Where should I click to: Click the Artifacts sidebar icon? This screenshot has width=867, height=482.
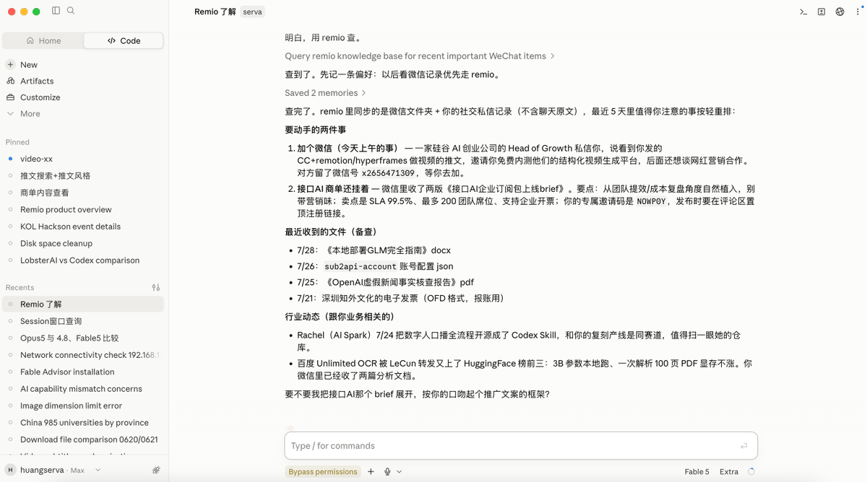point(10,81)
